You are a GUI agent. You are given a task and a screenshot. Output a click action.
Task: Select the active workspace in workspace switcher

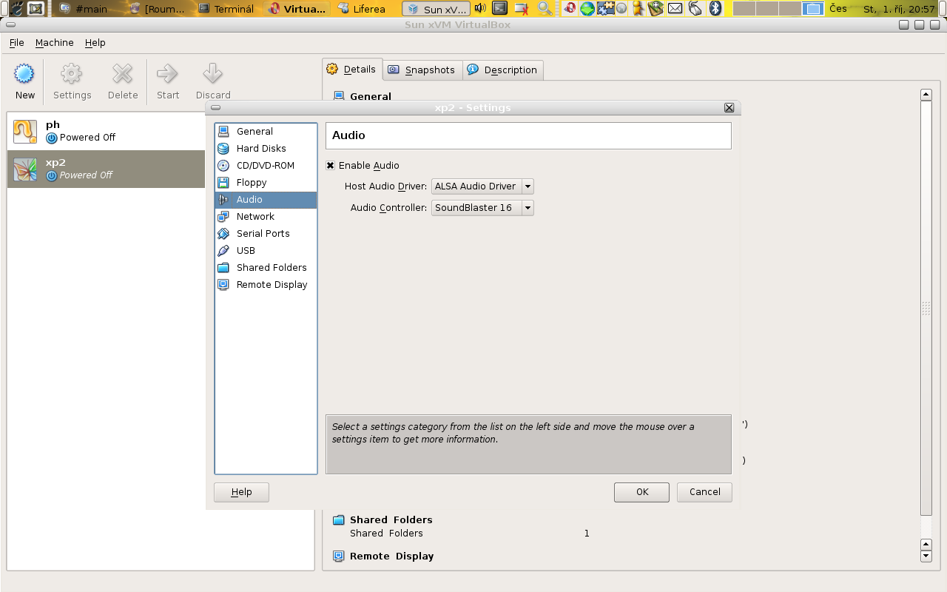click(x=813, y=9)
